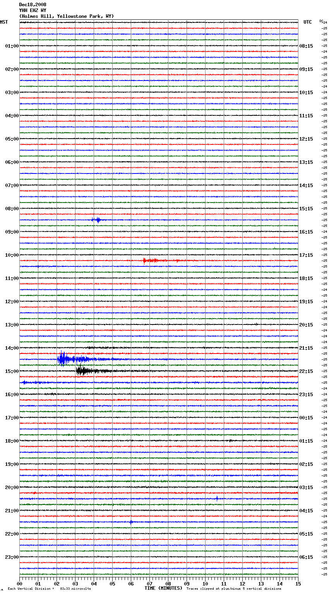Select the 23:00 MST time label
329x594 pixels.
(12, 557)
